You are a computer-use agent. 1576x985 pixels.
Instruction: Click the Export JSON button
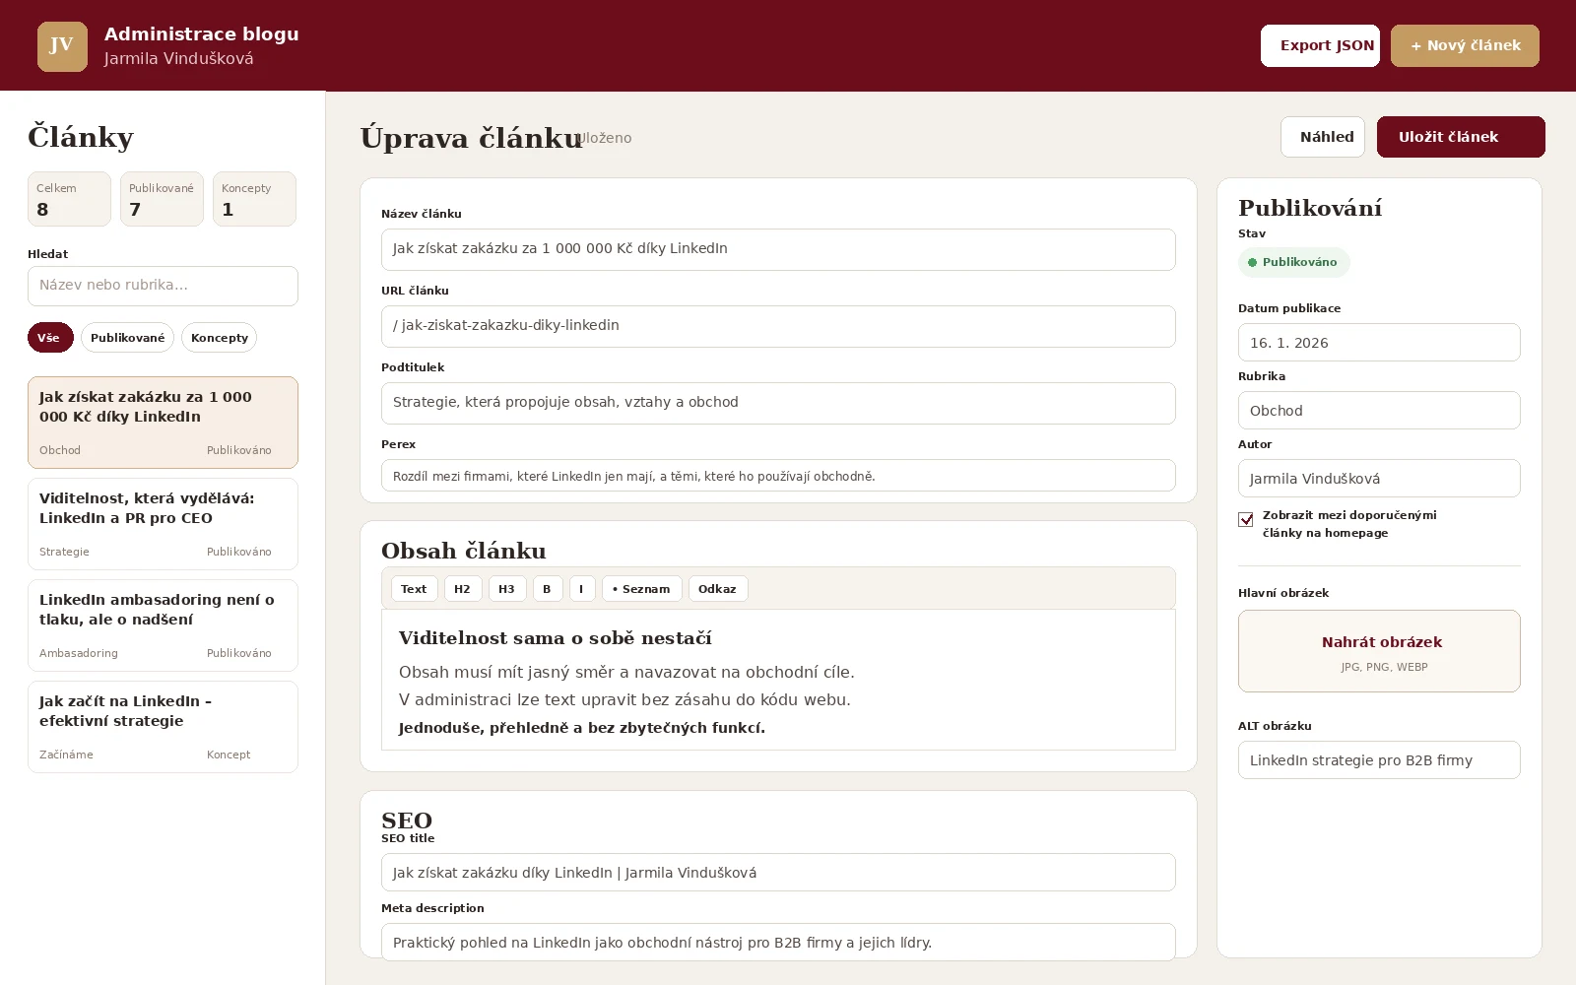(1320, 46)
